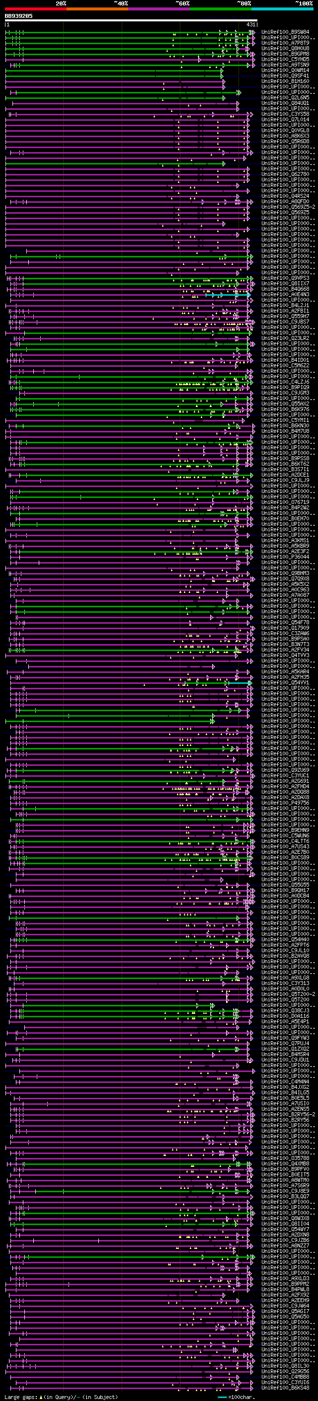Select the UniRef100_Q8IL30 label

pos(285,1366)
